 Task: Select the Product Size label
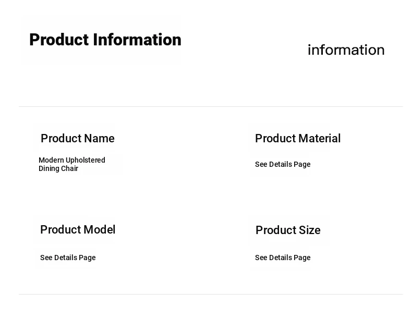click(x=287, y=230)
